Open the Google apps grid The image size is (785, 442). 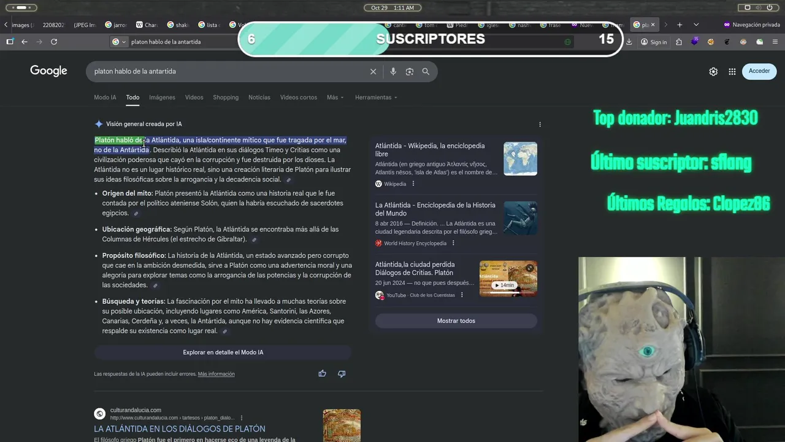(x=732, y=71)
